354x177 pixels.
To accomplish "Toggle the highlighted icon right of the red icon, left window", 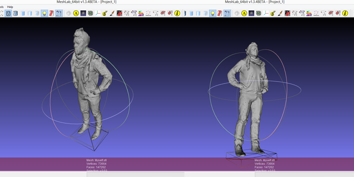I will [x=59, y=13].
